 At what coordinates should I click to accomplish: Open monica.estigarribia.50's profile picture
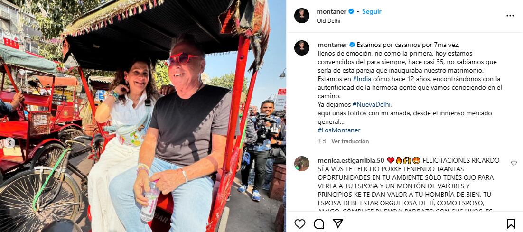point(301,163)
